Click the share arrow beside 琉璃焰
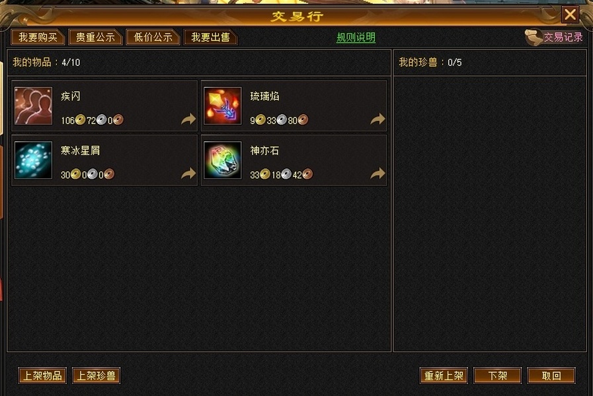Image resolution: width=593 pixels, height=396 pixels. (377, 119)
